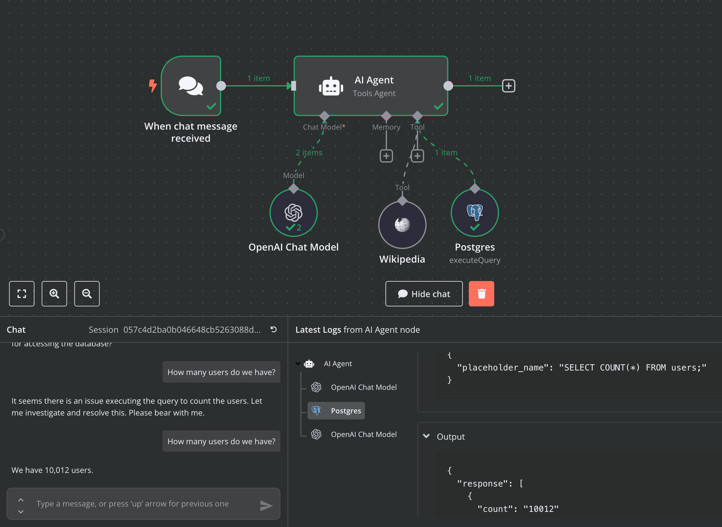Click the first 'How many users' message
722x527 pixels.
pos(221,372)
